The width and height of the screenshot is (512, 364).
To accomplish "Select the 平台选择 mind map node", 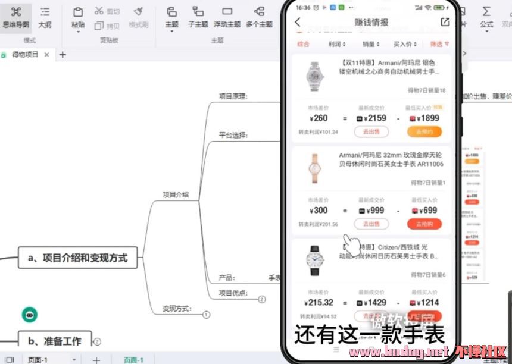I will 233,135.
